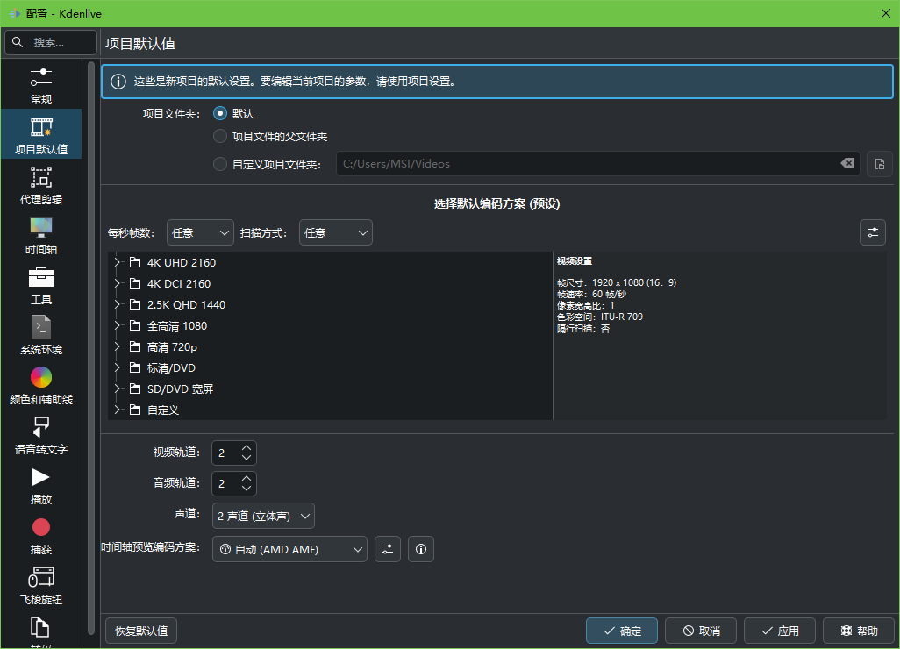Choose 项目文件夹的父文件夹 option

coord(220,138)
